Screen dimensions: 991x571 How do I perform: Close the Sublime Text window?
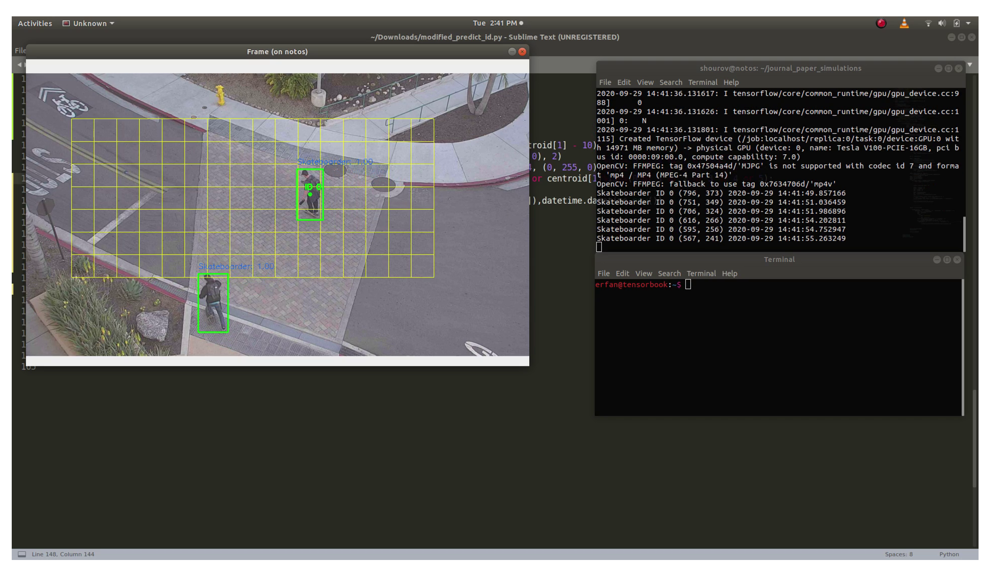(971, 37)
